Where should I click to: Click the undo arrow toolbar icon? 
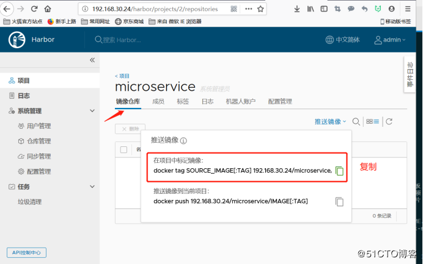click(x=364, y=9)
